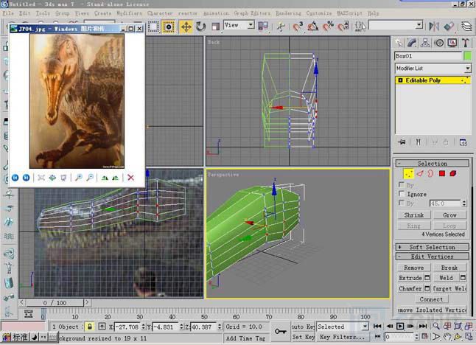The height and width of the screenshot is (345, 476).
Task: Toggle the percent snap icon
Action: [328, 27]
